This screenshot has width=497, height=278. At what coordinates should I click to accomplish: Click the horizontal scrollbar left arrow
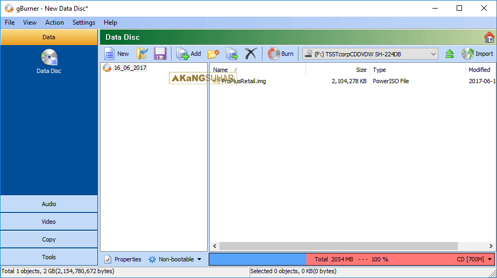point(215,246)
